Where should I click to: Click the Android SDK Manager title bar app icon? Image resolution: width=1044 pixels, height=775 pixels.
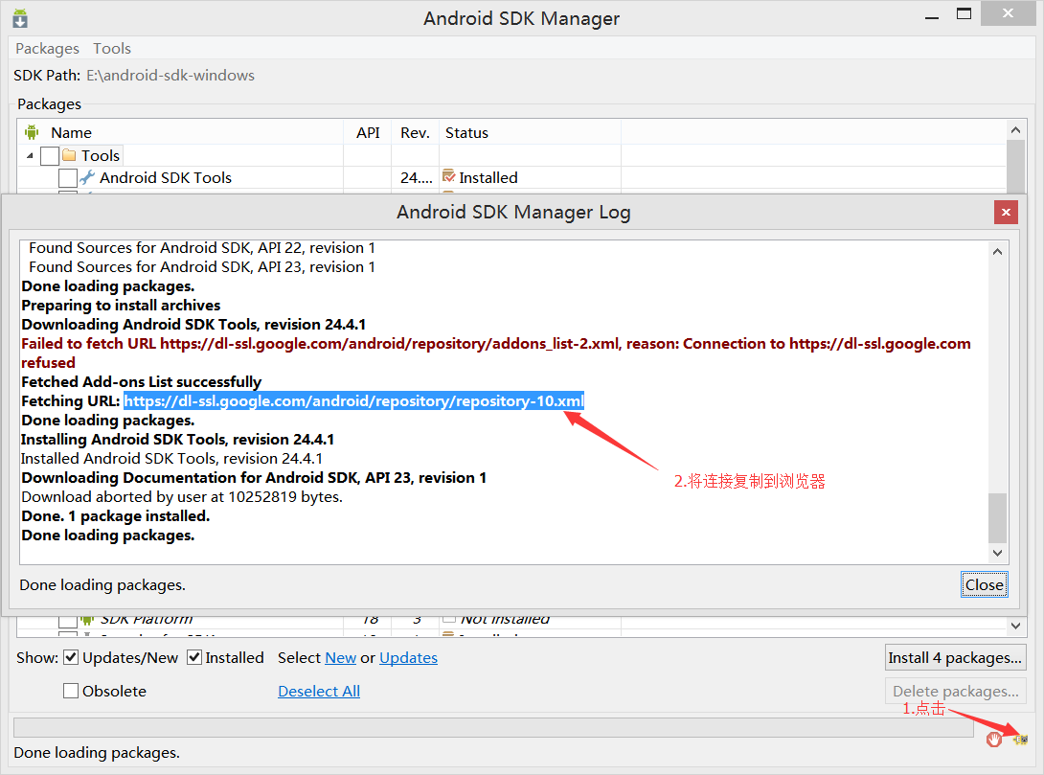pyautogui.click(x=20, y=18)
